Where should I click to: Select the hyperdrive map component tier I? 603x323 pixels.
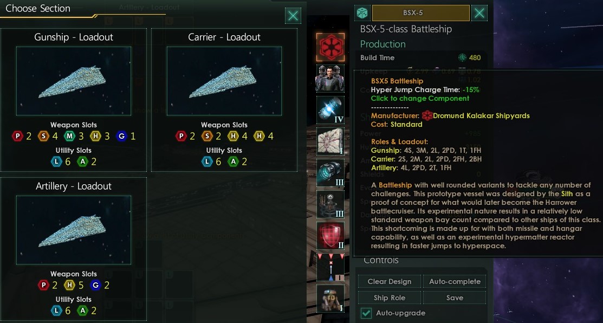pyautogui.click(x=330, y=141)
